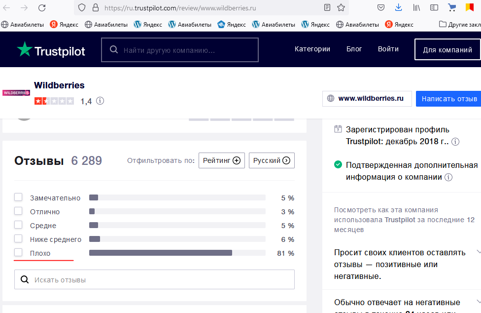This screenshot has height=313, width=481.
Task: Open the Рейтинг filter dropdown
Action: click(221, 160)
